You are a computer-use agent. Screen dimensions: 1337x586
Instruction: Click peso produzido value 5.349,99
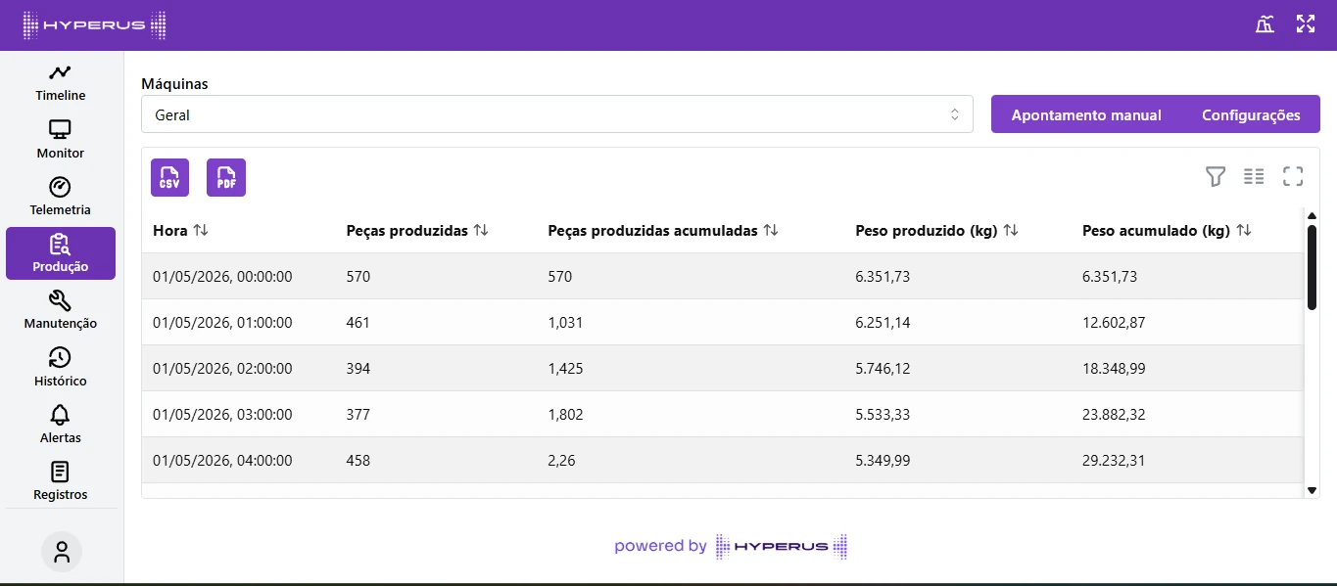click(883, 461)
